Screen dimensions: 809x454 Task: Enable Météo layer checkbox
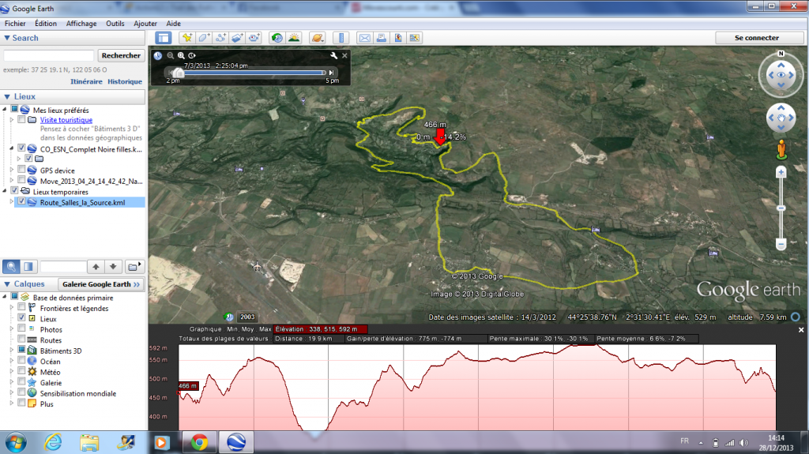click(x=21, y=371)
